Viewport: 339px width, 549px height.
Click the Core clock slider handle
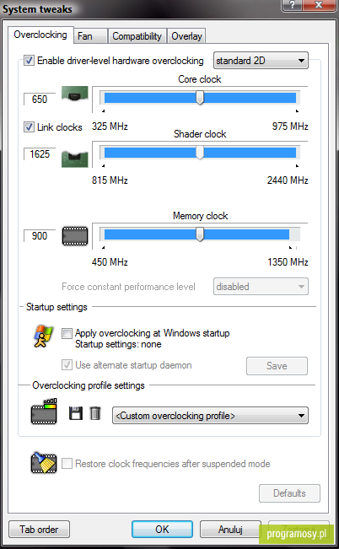coord(200,97)
